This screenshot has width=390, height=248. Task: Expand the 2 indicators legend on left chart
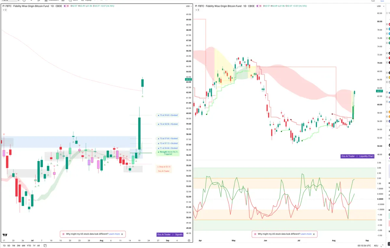(x=5, y=10)
